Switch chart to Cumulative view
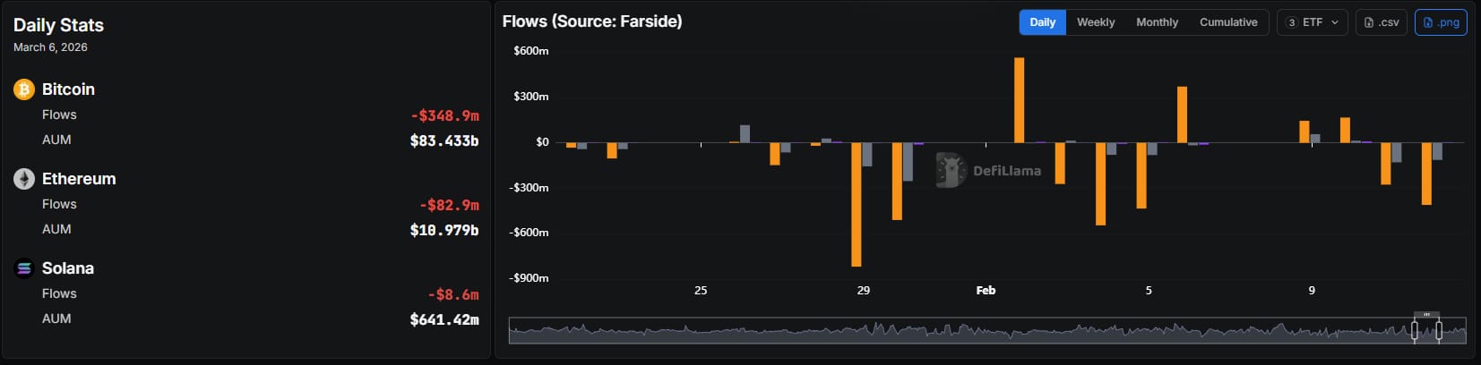1481x365 pixels. [1228, 22]
